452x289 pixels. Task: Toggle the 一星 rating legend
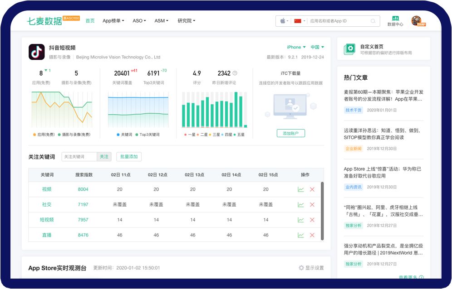[190, 135]
